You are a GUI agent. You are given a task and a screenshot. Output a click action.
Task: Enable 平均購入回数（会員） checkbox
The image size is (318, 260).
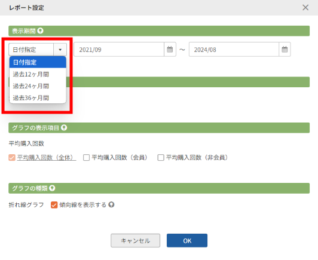87,157
